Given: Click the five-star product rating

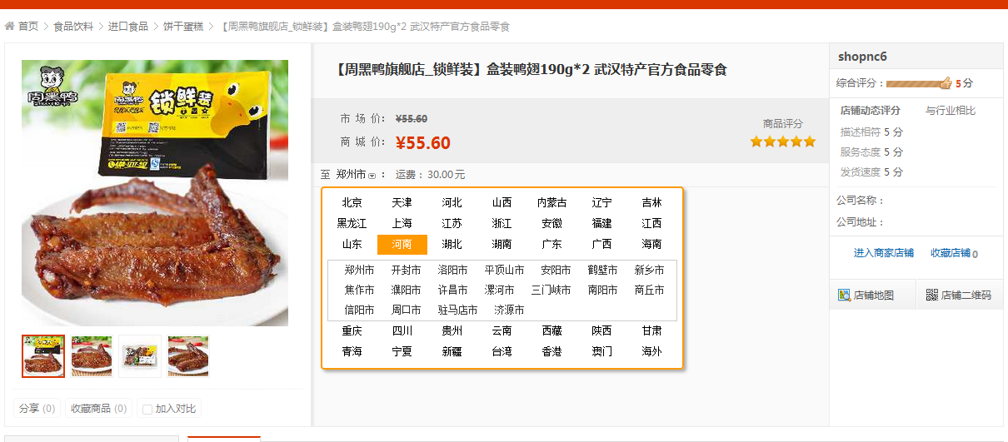Looking at the screenshot, I should [x=782, y=142].
